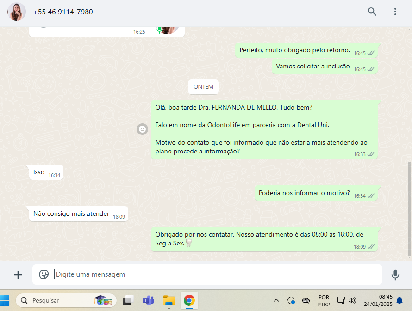Change the POR PTB2 keyboard layout
Screen dimensions: 412x311
pos(324,301)
